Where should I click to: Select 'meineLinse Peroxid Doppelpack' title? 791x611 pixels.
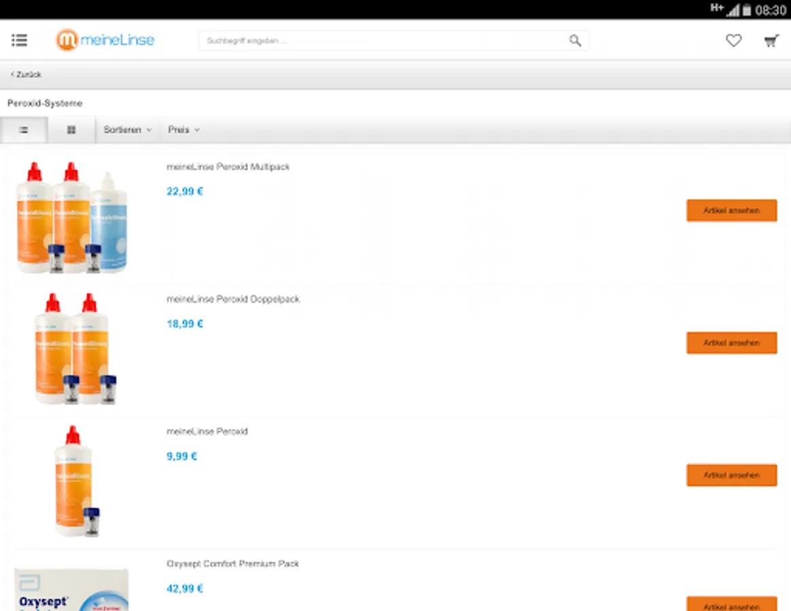[233, 299]
